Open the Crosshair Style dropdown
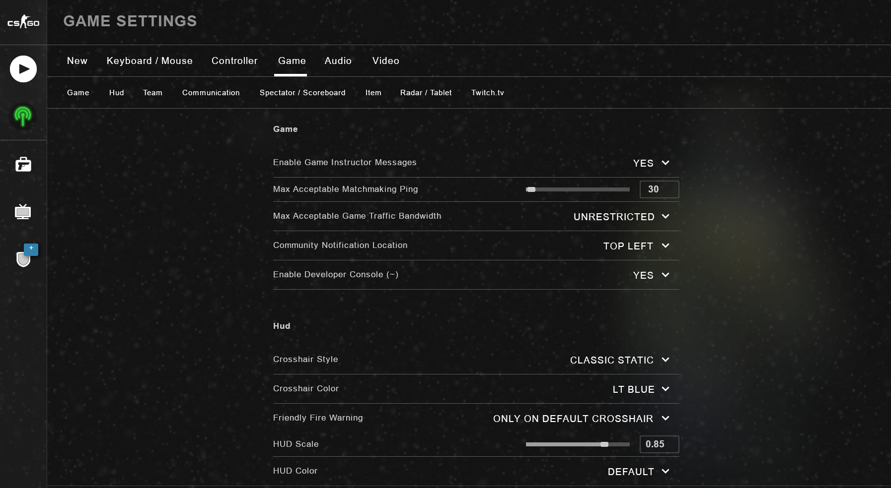The width and height of the screenshot is (891, 488). tap(620, 360)
